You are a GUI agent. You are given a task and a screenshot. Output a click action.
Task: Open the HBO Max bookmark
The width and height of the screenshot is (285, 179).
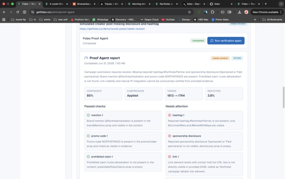click(201, 19)
